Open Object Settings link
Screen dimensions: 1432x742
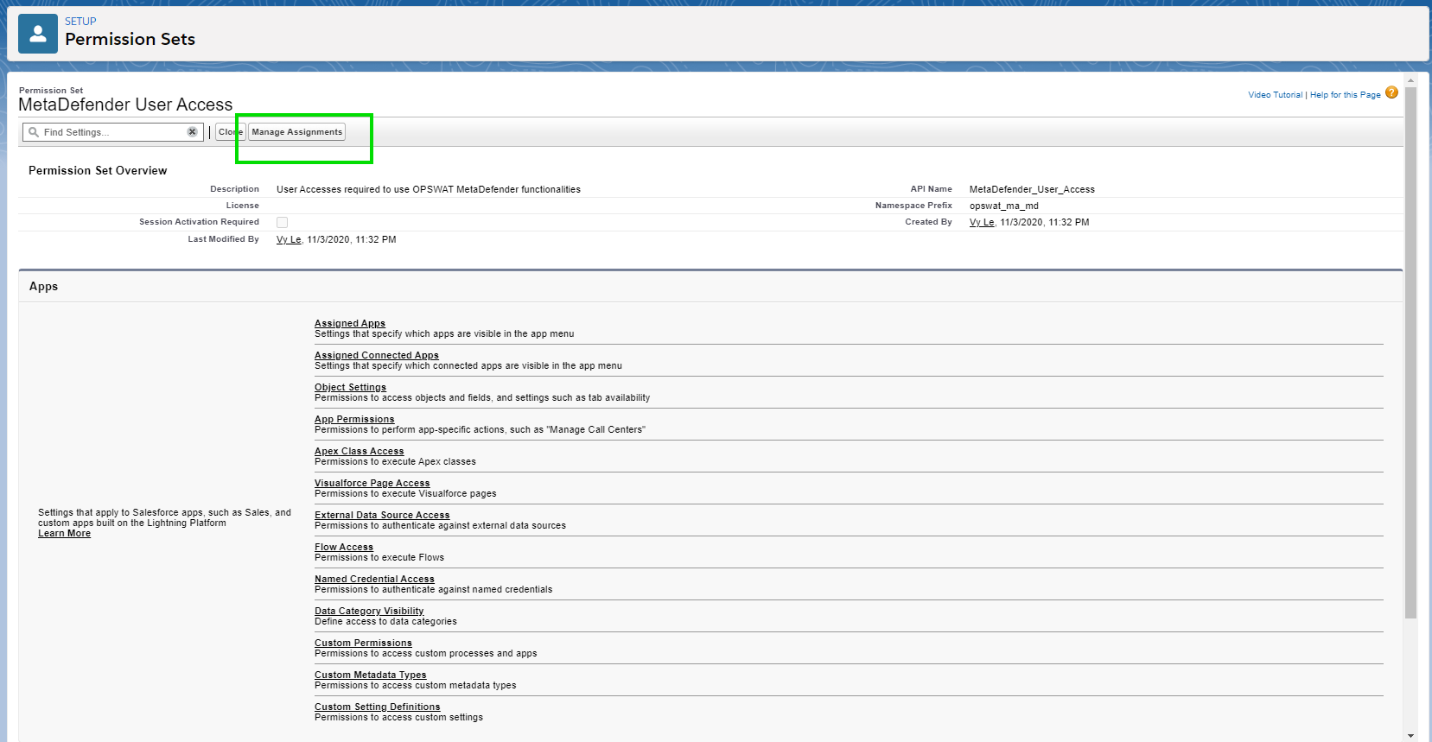click(x=350, y=387)
